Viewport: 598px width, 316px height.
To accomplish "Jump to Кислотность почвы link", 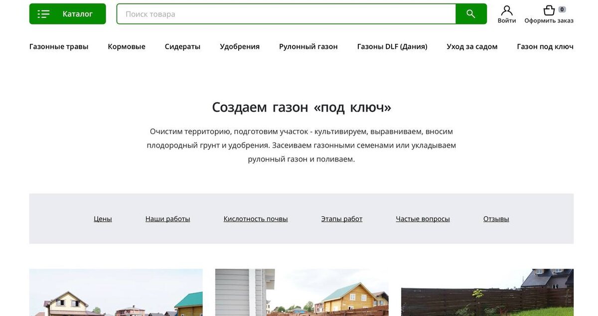I will tap(256, 219).
